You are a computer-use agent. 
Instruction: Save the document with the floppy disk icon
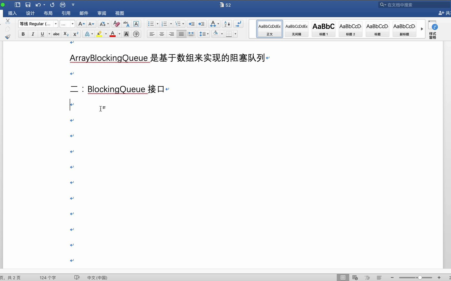pyautogui.click(x=28, y=5)
